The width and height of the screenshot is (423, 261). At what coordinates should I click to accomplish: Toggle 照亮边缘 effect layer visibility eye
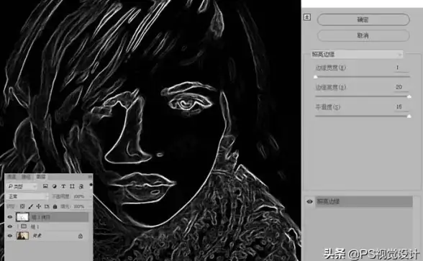tap(309, 201)
